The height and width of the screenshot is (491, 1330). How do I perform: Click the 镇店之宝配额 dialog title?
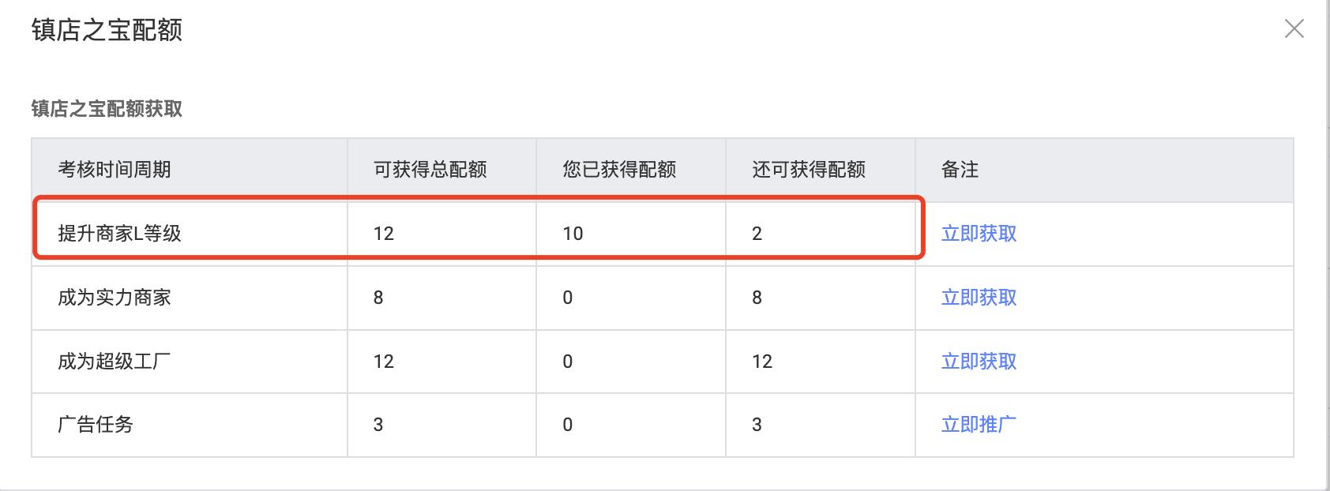click(x=107, y=30)
